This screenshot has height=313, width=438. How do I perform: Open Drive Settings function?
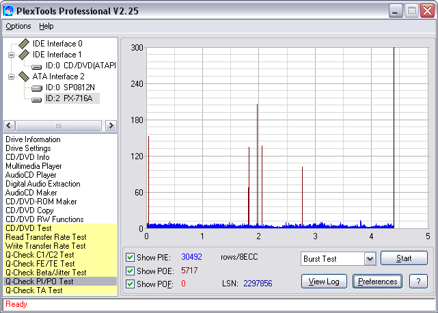[28, 148]
